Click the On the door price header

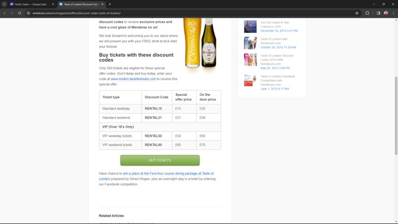click(x=208, y=97)
